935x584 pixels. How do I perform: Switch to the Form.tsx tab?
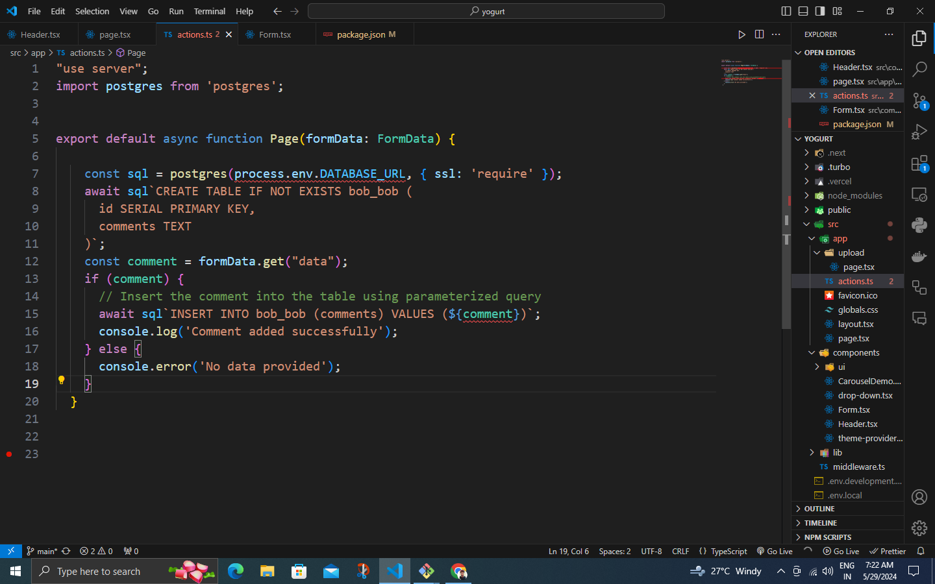point(275,34)
